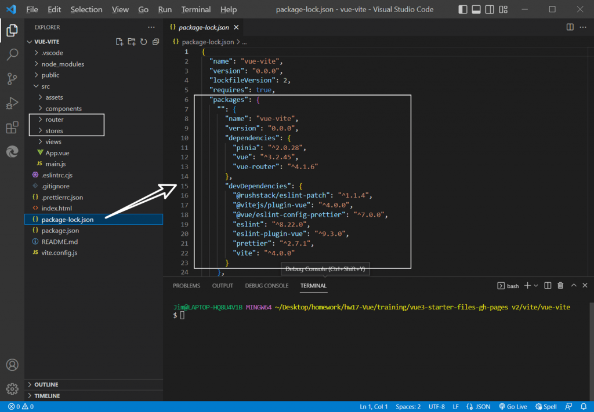
Task: Select the TERMINAL panel tab
Action: 313,286
